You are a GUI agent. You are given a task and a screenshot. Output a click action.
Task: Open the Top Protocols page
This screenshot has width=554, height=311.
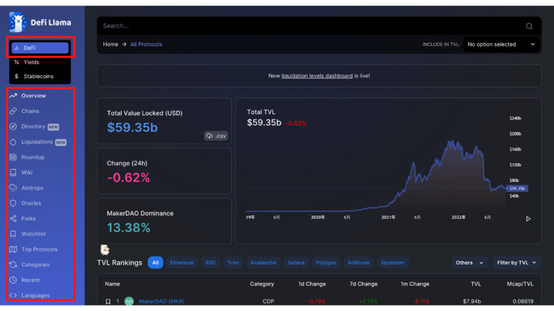pyautogui.click(x=40, y=249)
